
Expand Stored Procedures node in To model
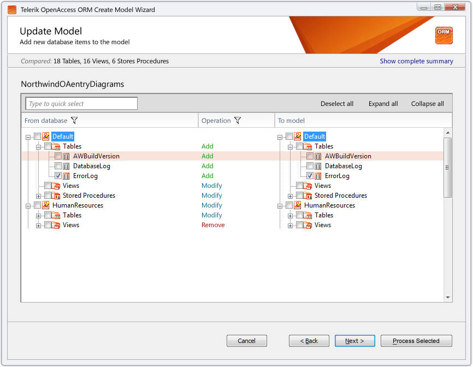(x=290, y=196)
